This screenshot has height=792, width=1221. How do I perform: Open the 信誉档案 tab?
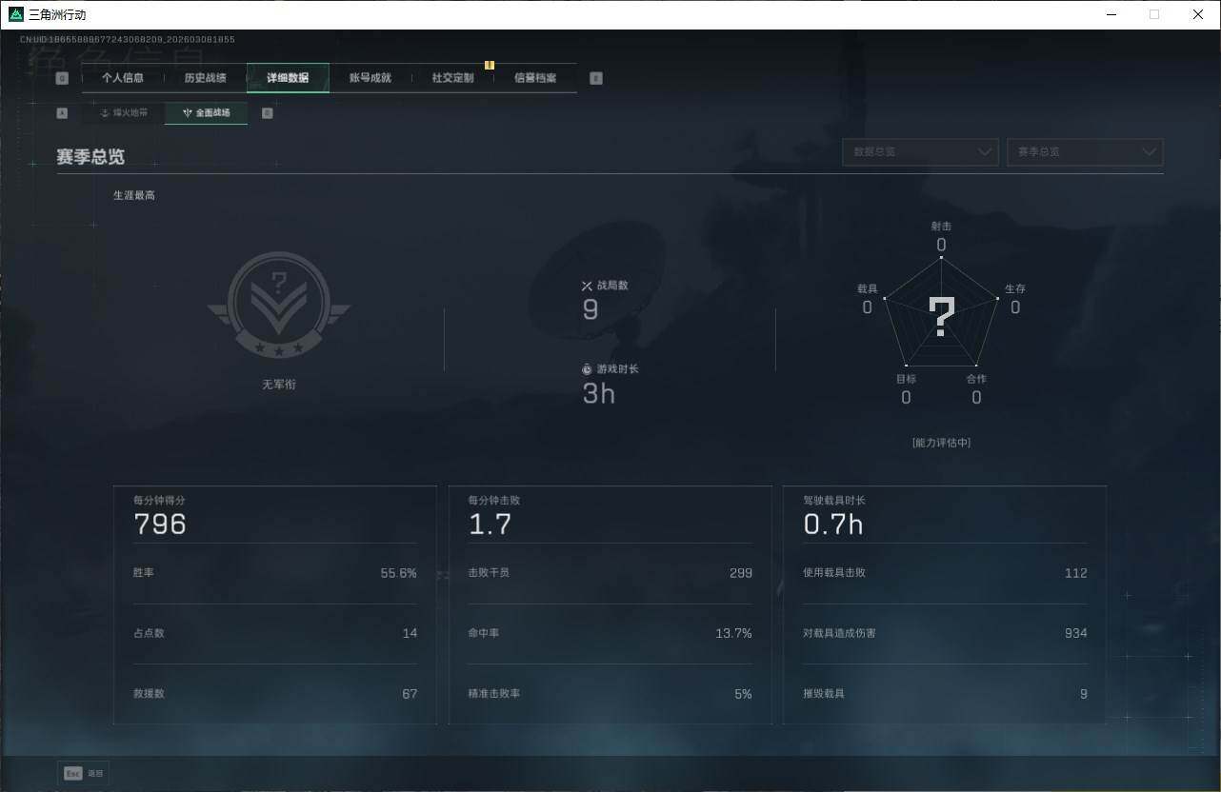(x=535, y=78)
